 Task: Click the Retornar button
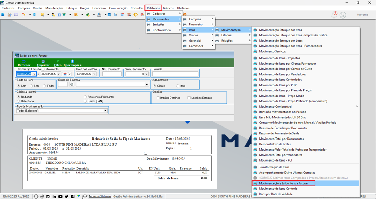pos(24,63)
